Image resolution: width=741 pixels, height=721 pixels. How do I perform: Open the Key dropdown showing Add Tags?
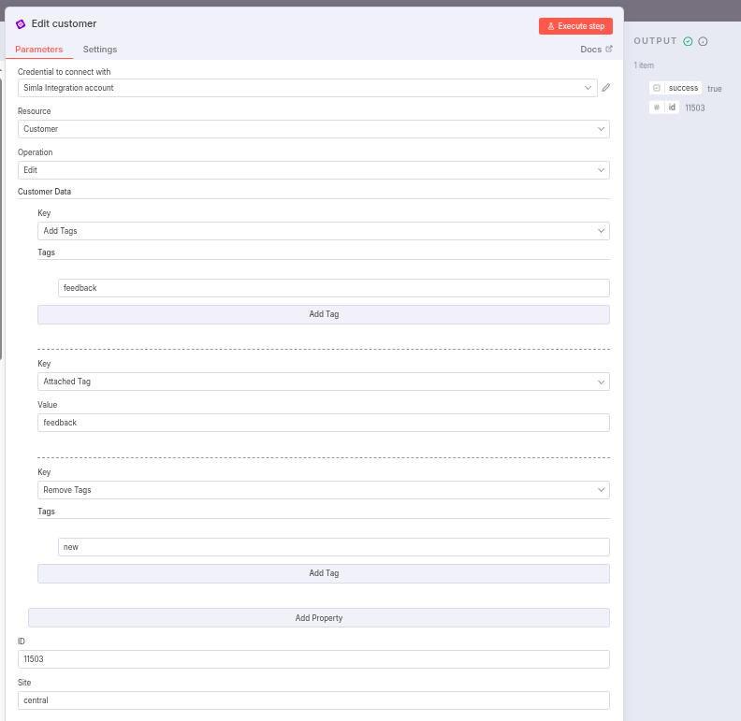point(323,231)
